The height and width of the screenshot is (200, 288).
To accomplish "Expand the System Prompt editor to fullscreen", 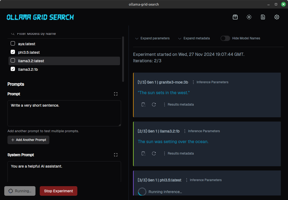I will pos(116,155).
